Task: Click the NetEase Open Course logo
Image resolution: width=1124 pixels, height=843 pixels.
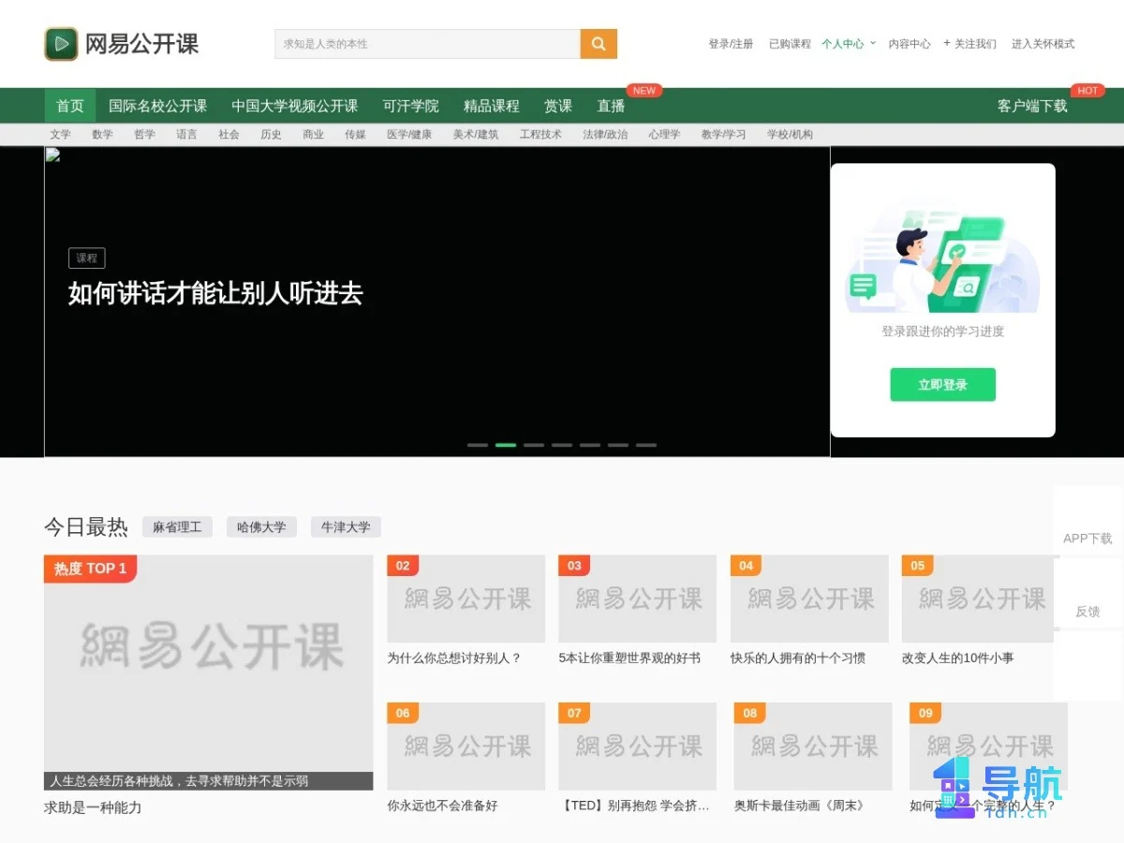Action: [122, 44]
